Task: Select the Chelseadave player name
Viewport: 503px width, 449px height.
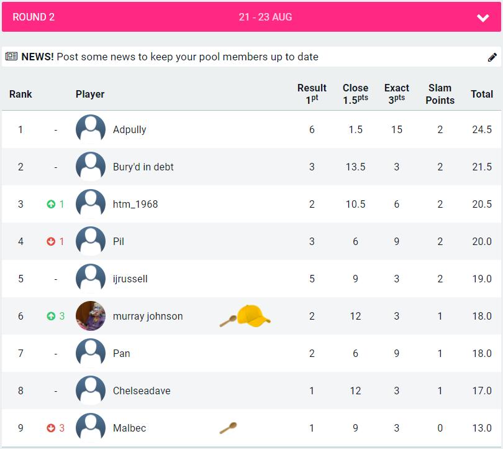Action: (x=142, y=391)
